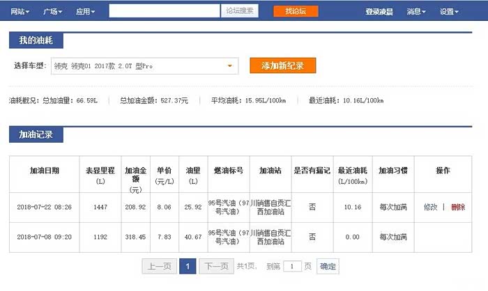
Task: Expand the 广场 menu in top bar
Action: pyautogui.click(x=52, y=12)
